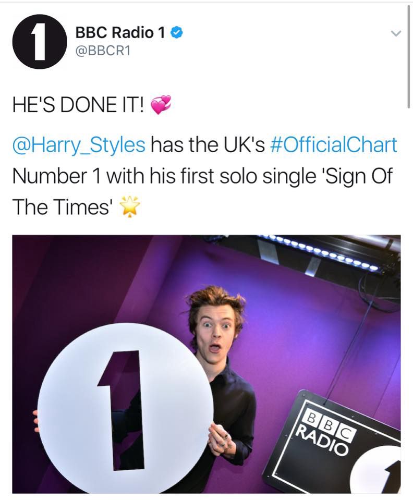Open the BBC Radio 1 profile avatar
This screenshot has width=413, height=500.
pyautogui.click(x=40, y=42)
